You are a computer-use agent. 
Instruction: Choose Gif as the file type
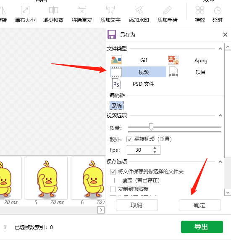(138, 60)
